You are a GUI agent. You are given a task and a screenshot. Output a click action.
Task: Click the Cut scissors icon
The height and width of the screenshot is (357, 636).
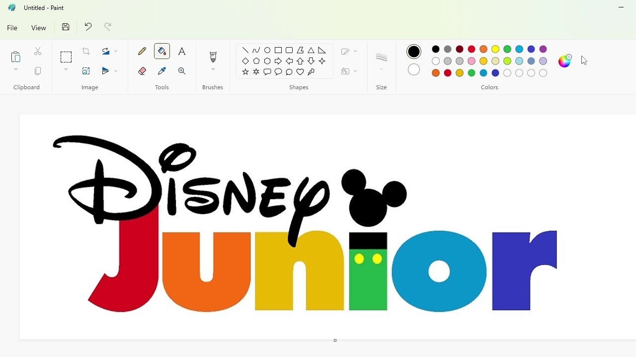[x=38, y=51]
